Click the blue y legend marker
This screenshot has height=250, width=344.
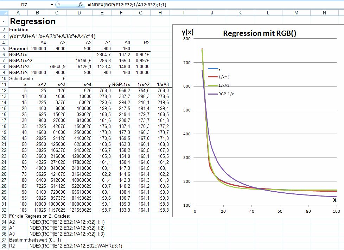(213, 69)
